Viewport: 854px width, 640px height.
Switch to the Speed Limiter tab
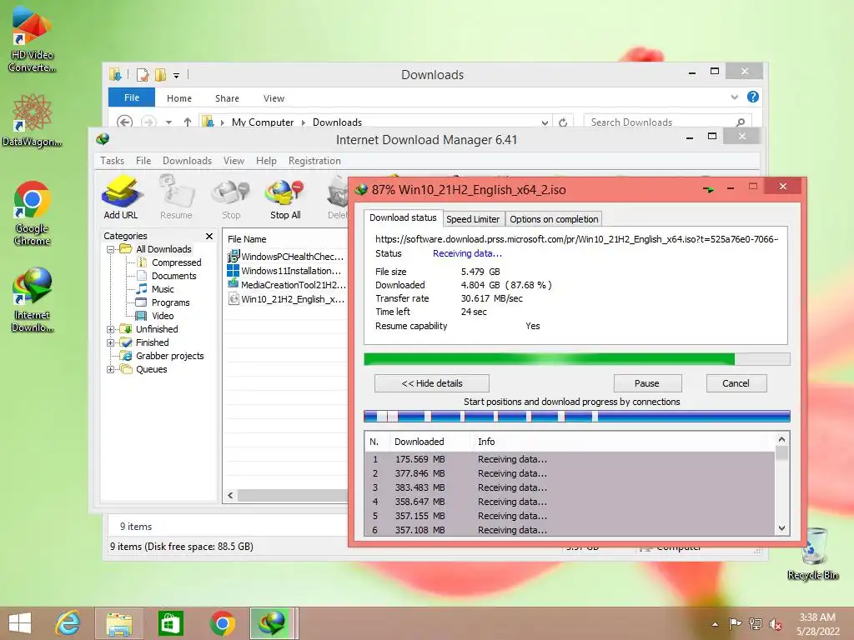[x=473, y=219]
